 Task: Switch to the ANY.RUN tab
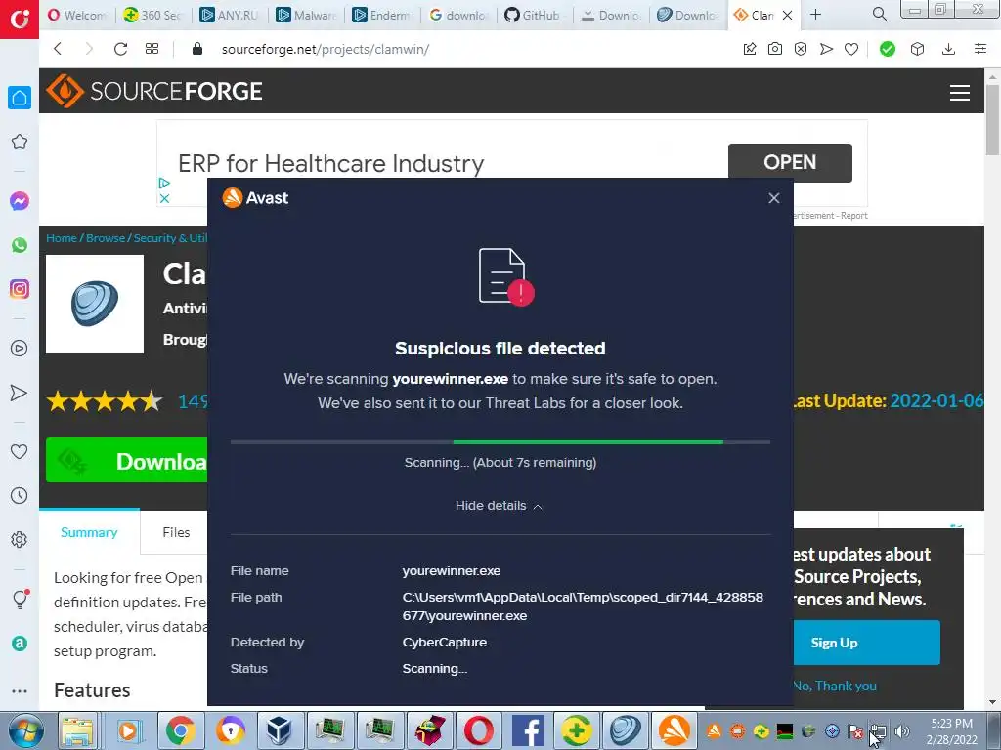tap(230, 15)
